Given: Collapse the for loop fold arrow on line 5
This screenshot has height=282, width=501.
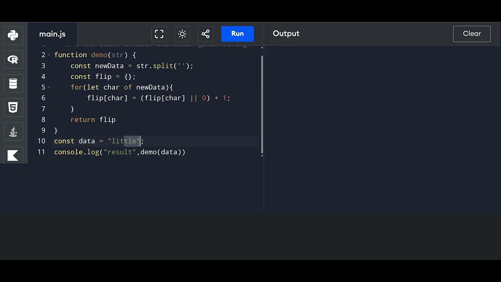Looking at the screenshot, I should coord(49,87).
